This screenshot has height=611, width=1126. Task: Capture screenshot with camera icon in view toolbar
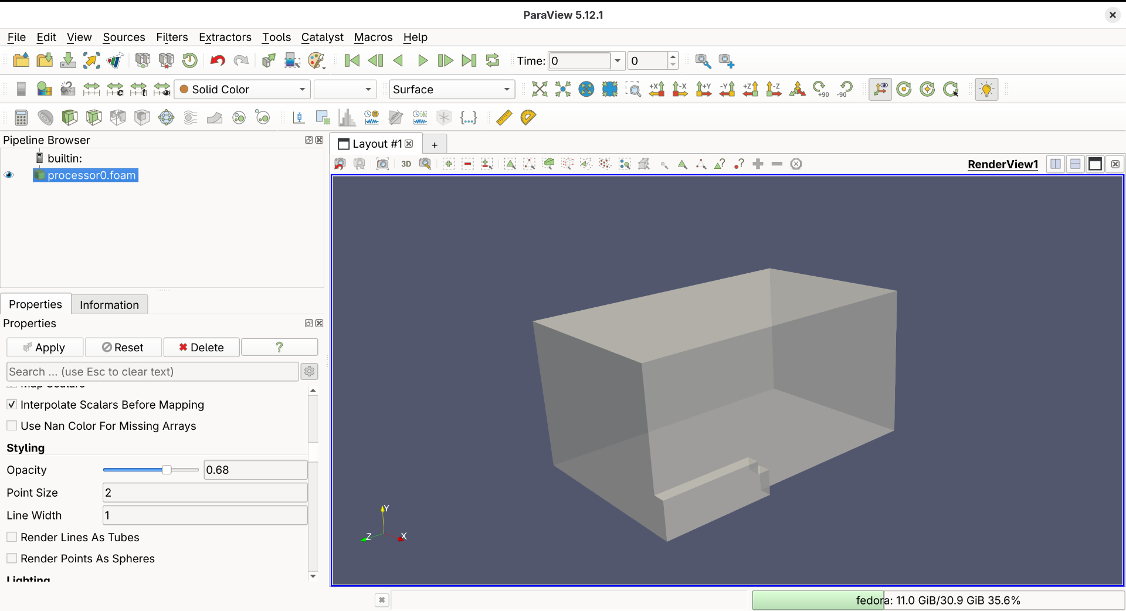(x=382, y=164)
